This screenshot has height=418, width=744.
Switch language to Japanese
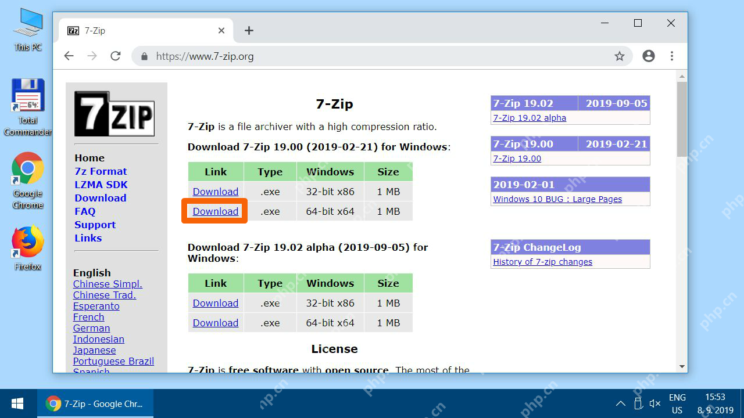pos(95,350)
